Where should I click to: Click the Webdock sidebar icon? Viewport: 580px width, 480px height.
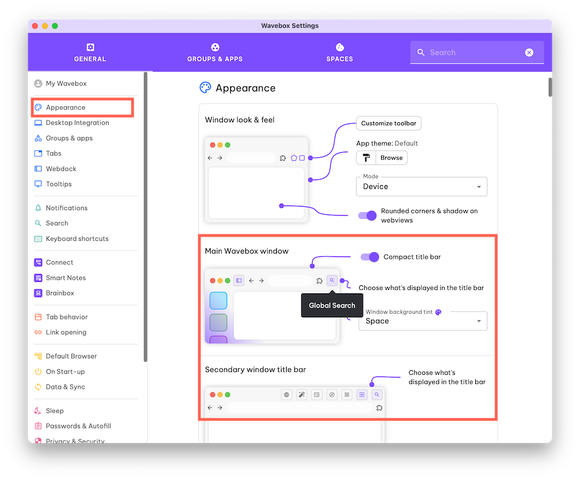pyautogui.click(x=38, y=169)
